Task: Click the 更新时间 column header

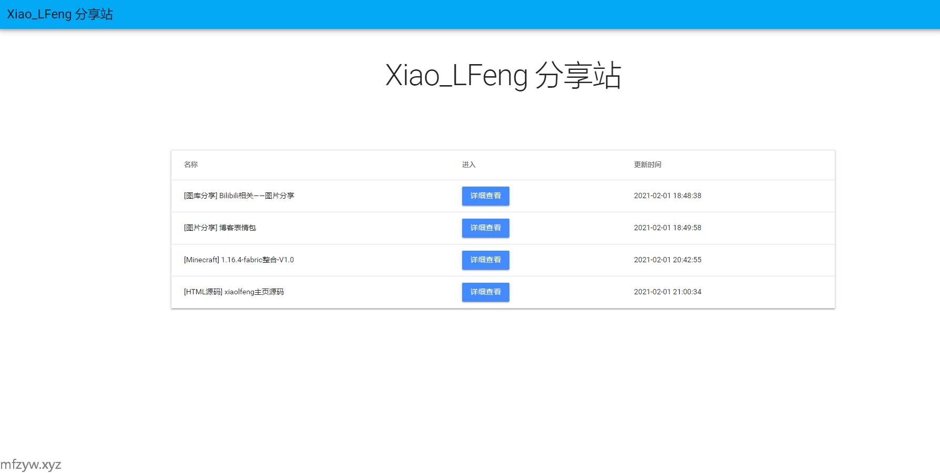Action: [x=647, y=164]
